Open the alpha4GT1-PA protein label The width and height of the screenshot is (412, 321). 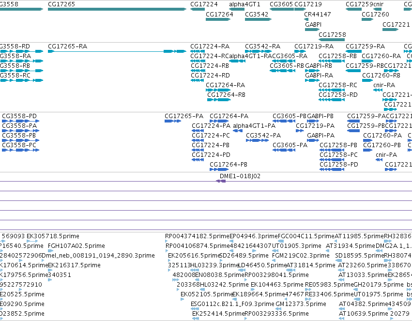pyautogui.click(x=254, y=126)
